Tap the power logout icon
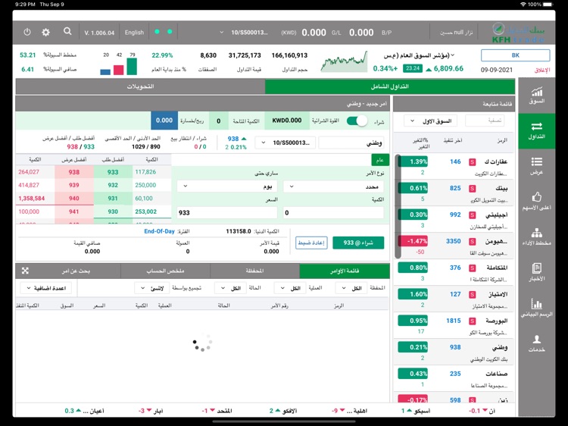 pyautogui.click(x=27, y=33)
